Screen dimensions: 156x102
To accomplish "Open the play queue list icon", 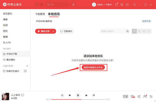I will click(151, 96).
